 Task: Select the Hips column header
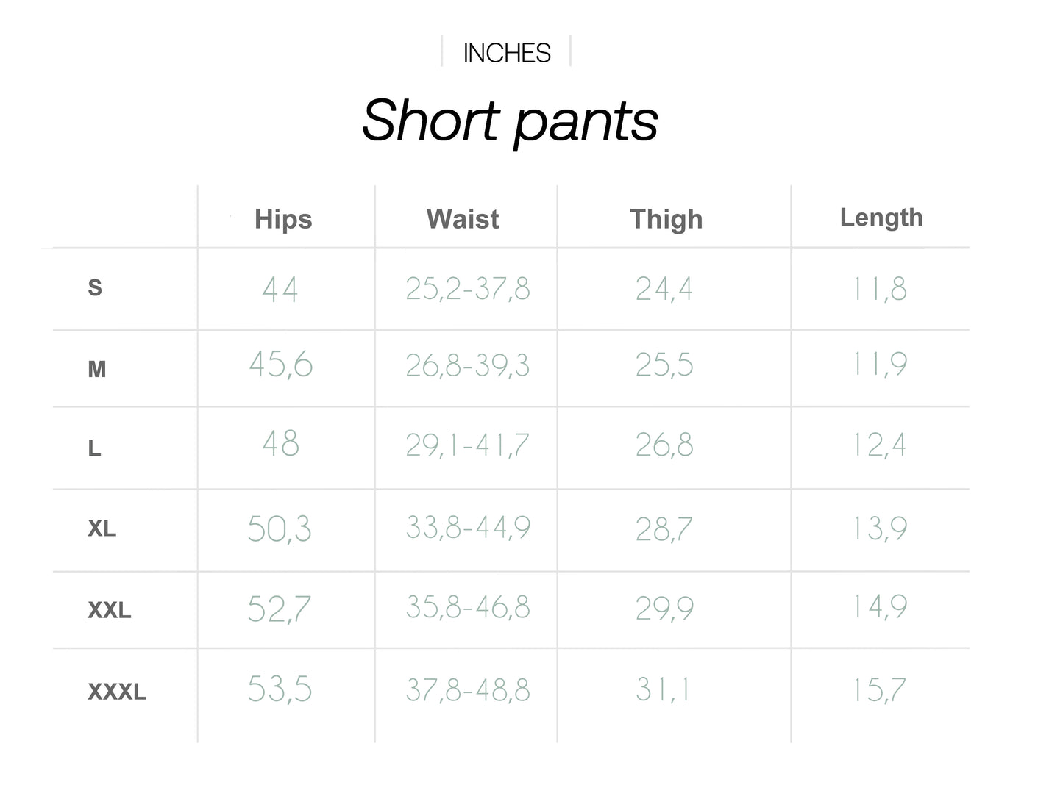click(x=283, y=219)
